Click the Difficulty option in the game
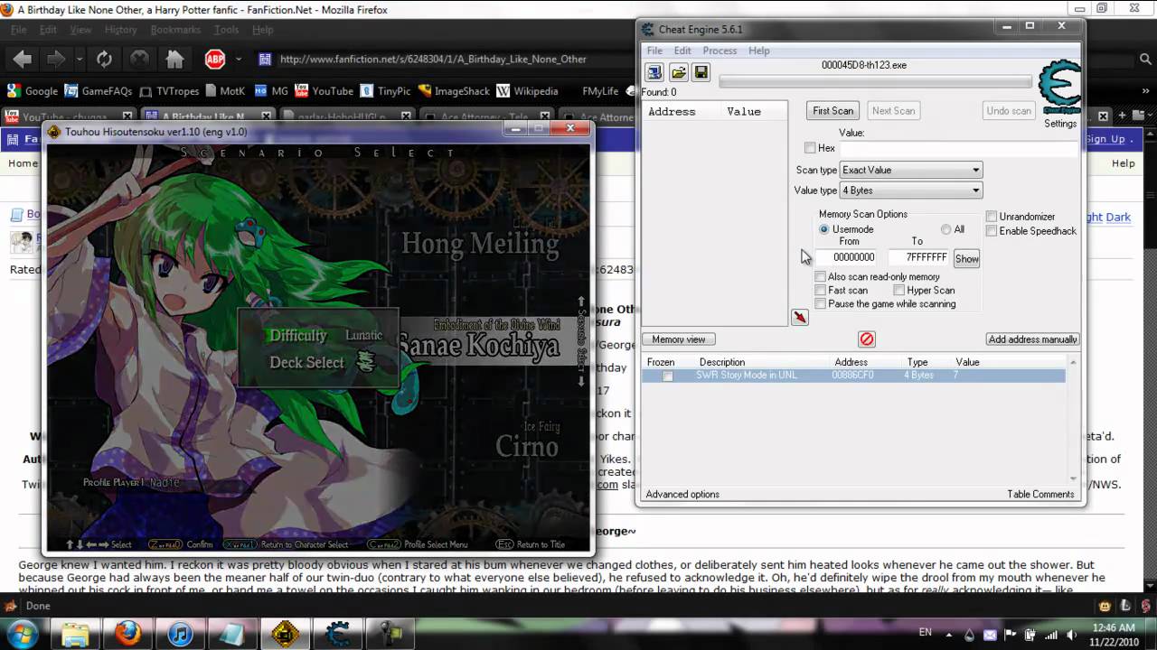1157x650 pixels. 298,335
